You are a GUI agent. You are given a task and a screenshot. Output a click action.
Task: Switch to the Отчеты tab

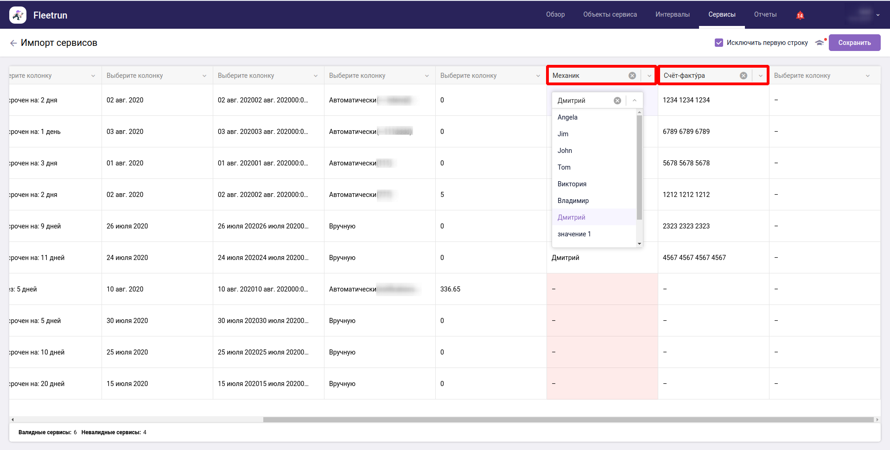pos(765,15)
